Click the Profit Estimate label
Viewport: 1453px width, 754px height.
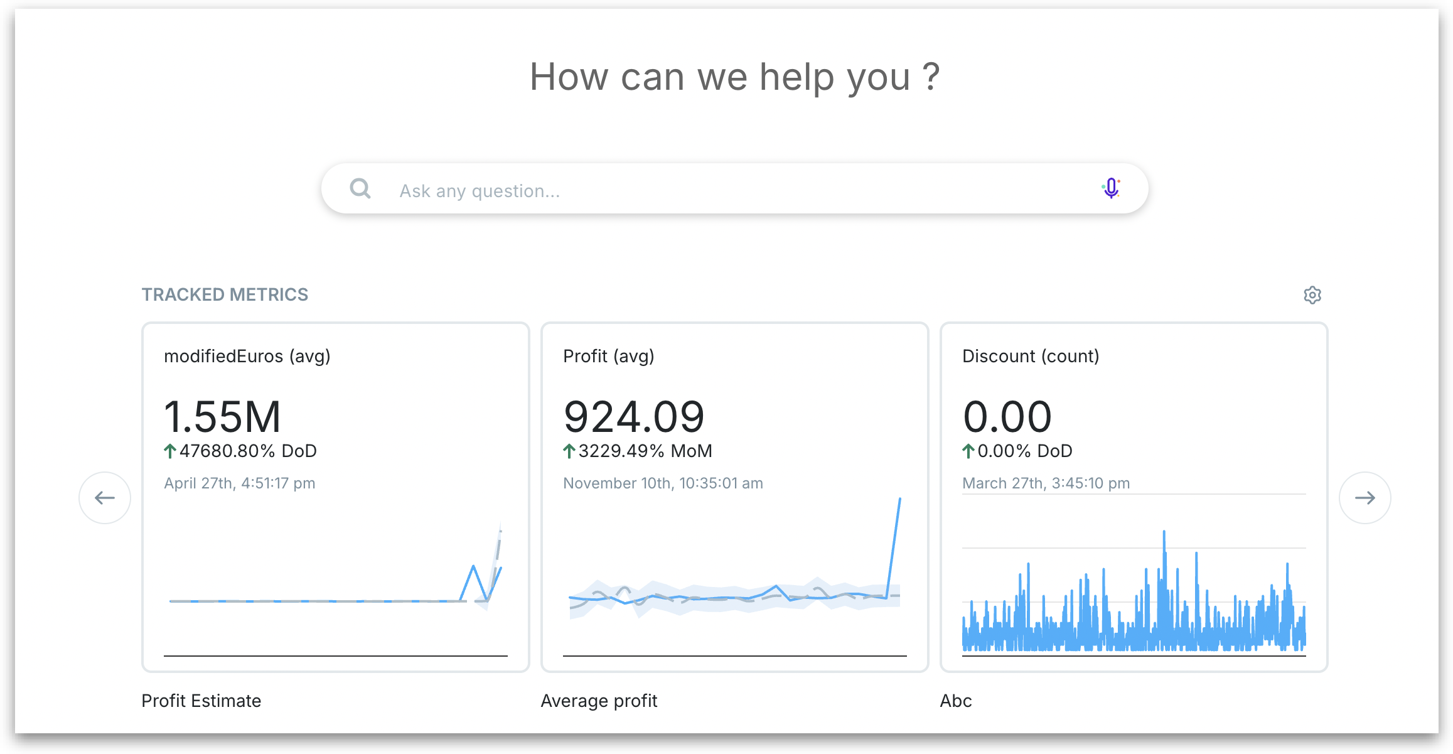201,701
